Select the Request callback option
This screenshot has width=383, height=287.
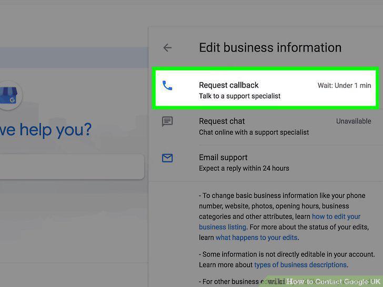point(266,88)
